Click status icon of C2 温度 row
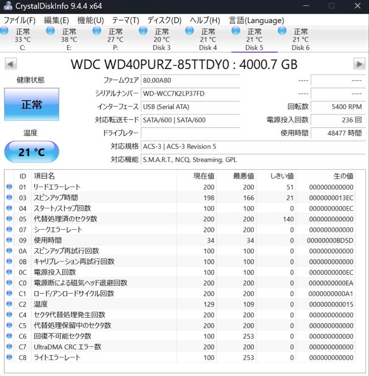This screenshot has height=376, width=369. 9,304
